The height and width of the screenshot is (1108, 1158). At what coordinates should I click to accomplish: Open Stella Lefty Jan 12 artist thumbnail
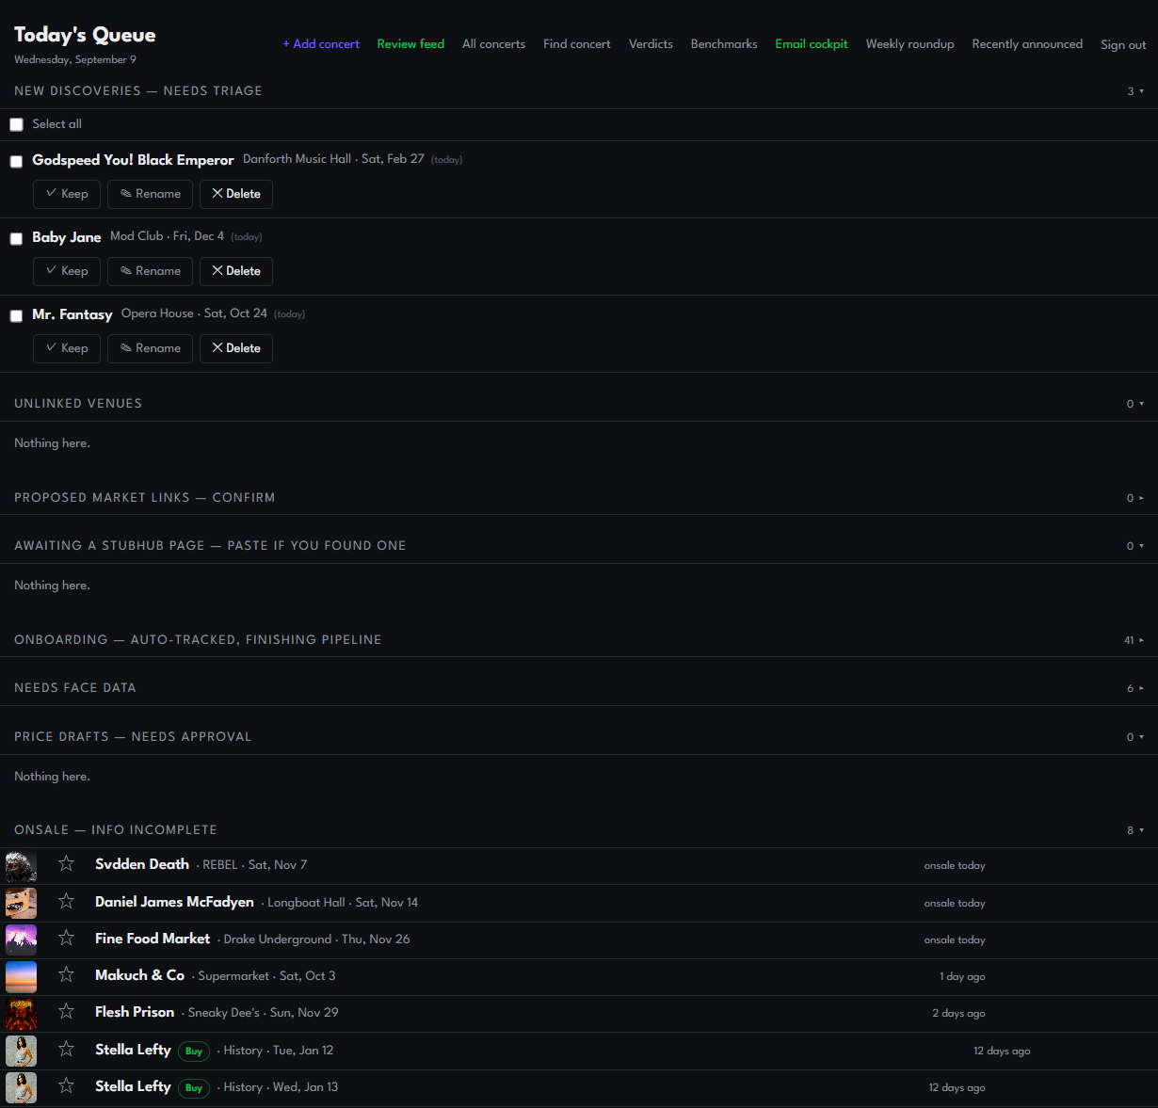point(21,1051)
